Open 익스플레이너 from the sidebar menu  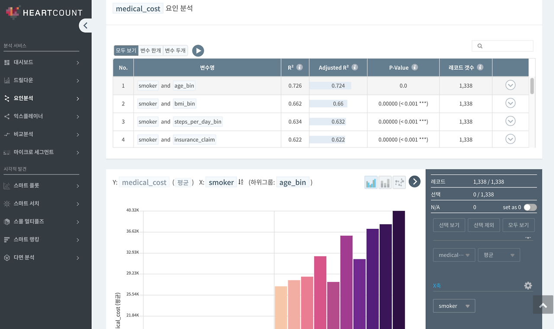click(x=28, y=116)
